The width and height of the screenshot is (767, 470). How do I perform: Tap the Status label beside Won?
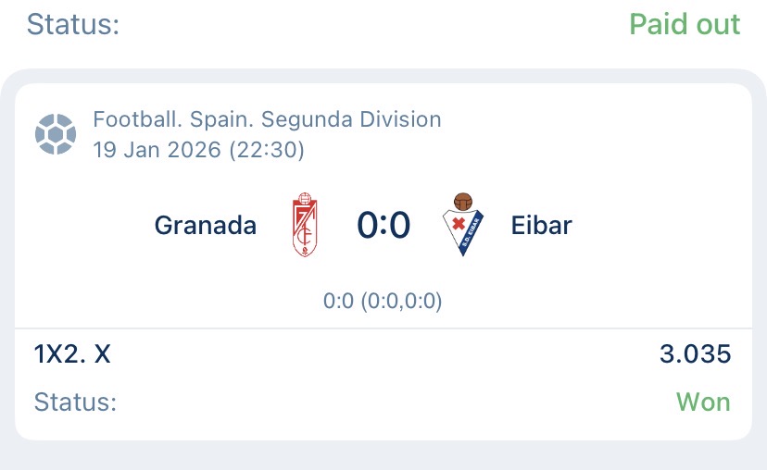[x=75, y=402]
